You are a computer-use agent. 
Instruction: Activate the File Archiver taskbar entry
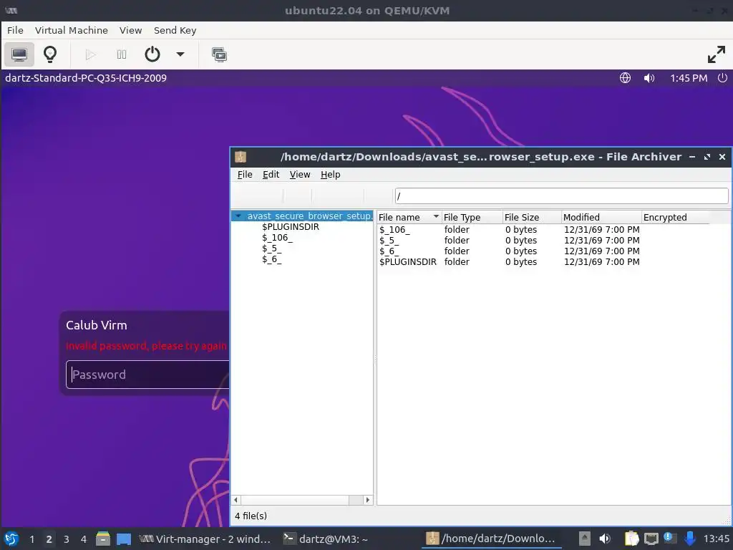491,539
